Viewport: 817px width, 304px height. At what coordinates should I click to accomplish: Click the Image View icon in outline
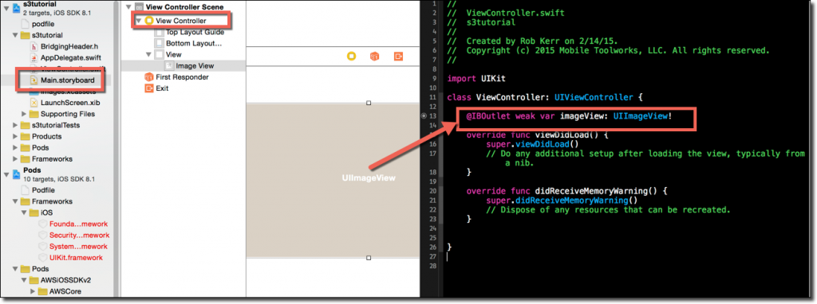pos(169,66)
